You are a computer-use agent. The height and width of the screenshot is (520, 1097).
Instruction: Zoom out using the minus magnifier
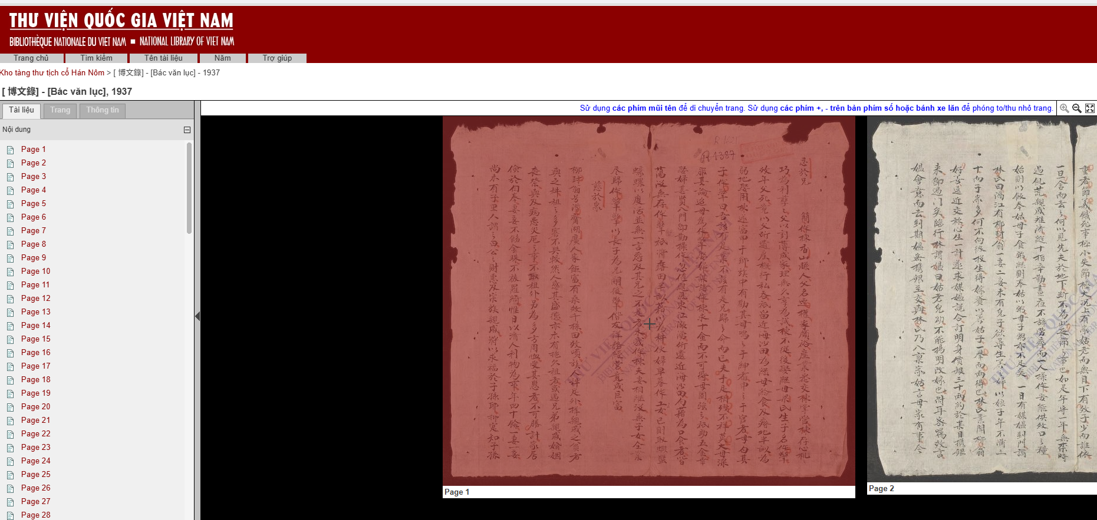pos(1077,108)
